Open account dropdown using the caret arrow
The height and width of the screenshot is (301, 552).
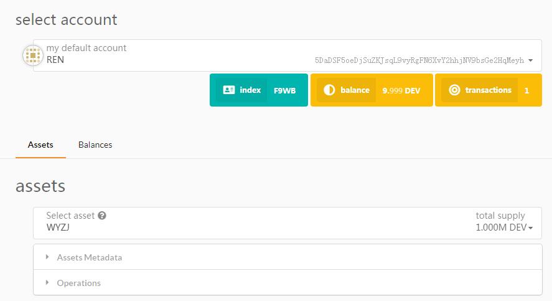(x=530, y=60)
